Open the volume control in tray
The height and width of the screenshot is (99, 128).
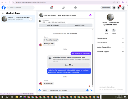pos(115,97)
